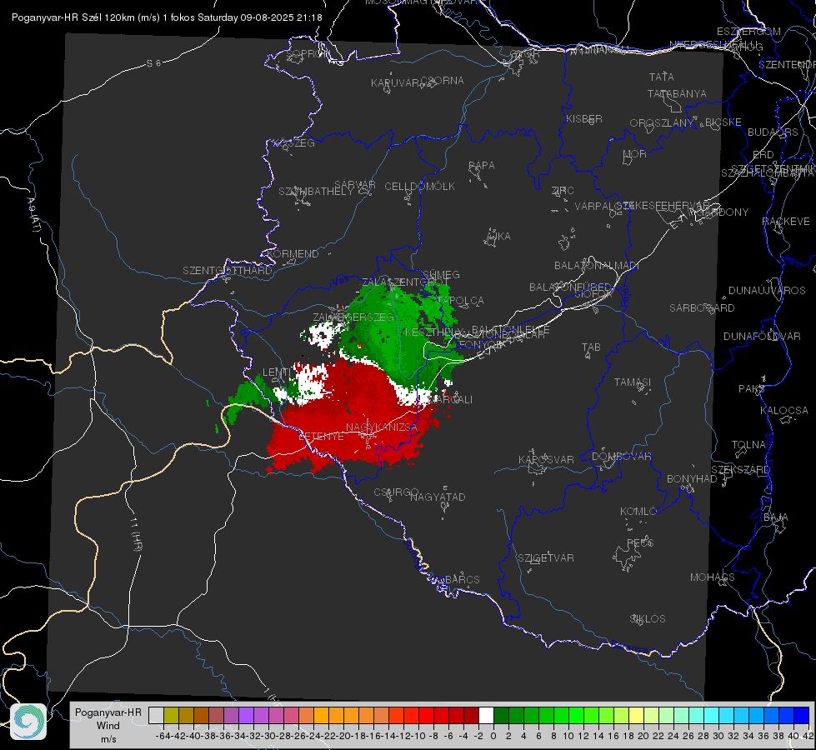Click the KAPOSVÁR city label
The width and height of the screenshot is (816, 750).
(546, 460)
